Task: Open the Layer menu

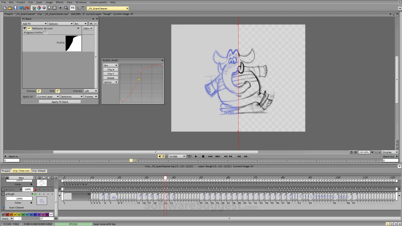Action: tap(39, 2)
